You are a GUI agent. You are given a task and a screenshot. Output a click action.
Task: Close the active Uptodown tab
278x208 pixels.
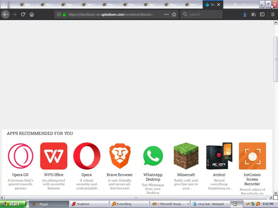219,5
